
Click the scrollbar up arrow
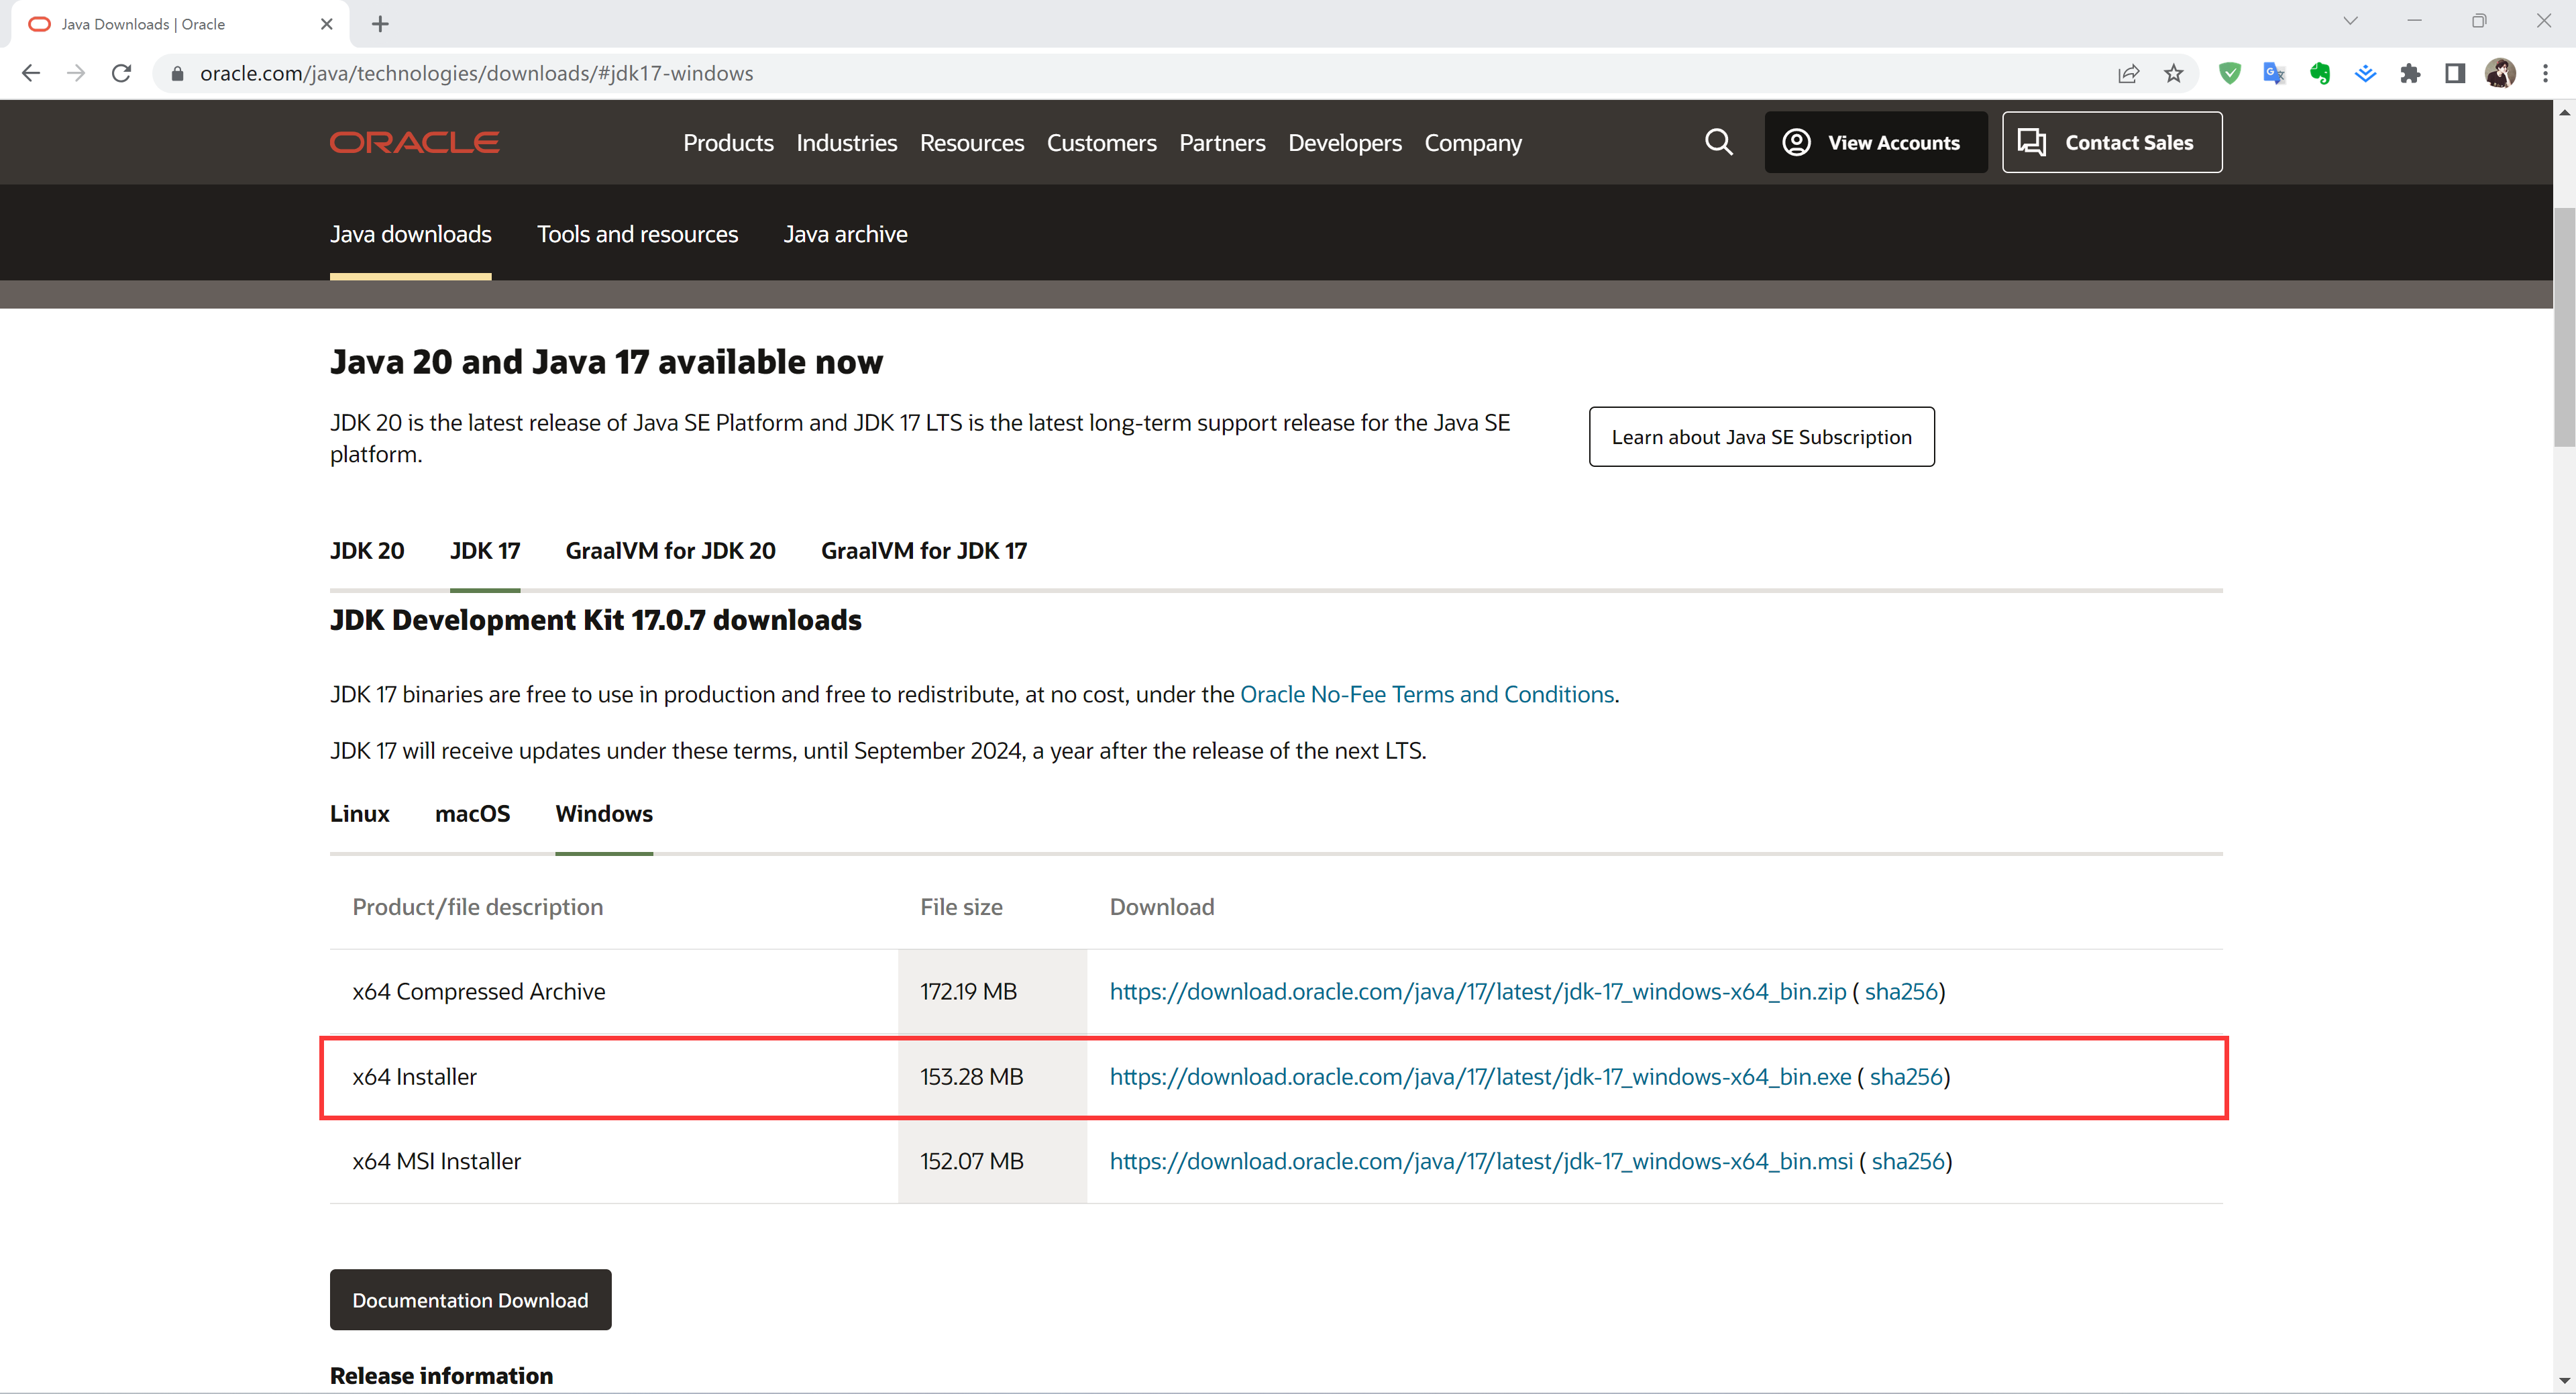pyautogui.click(x=2564, y=112)
